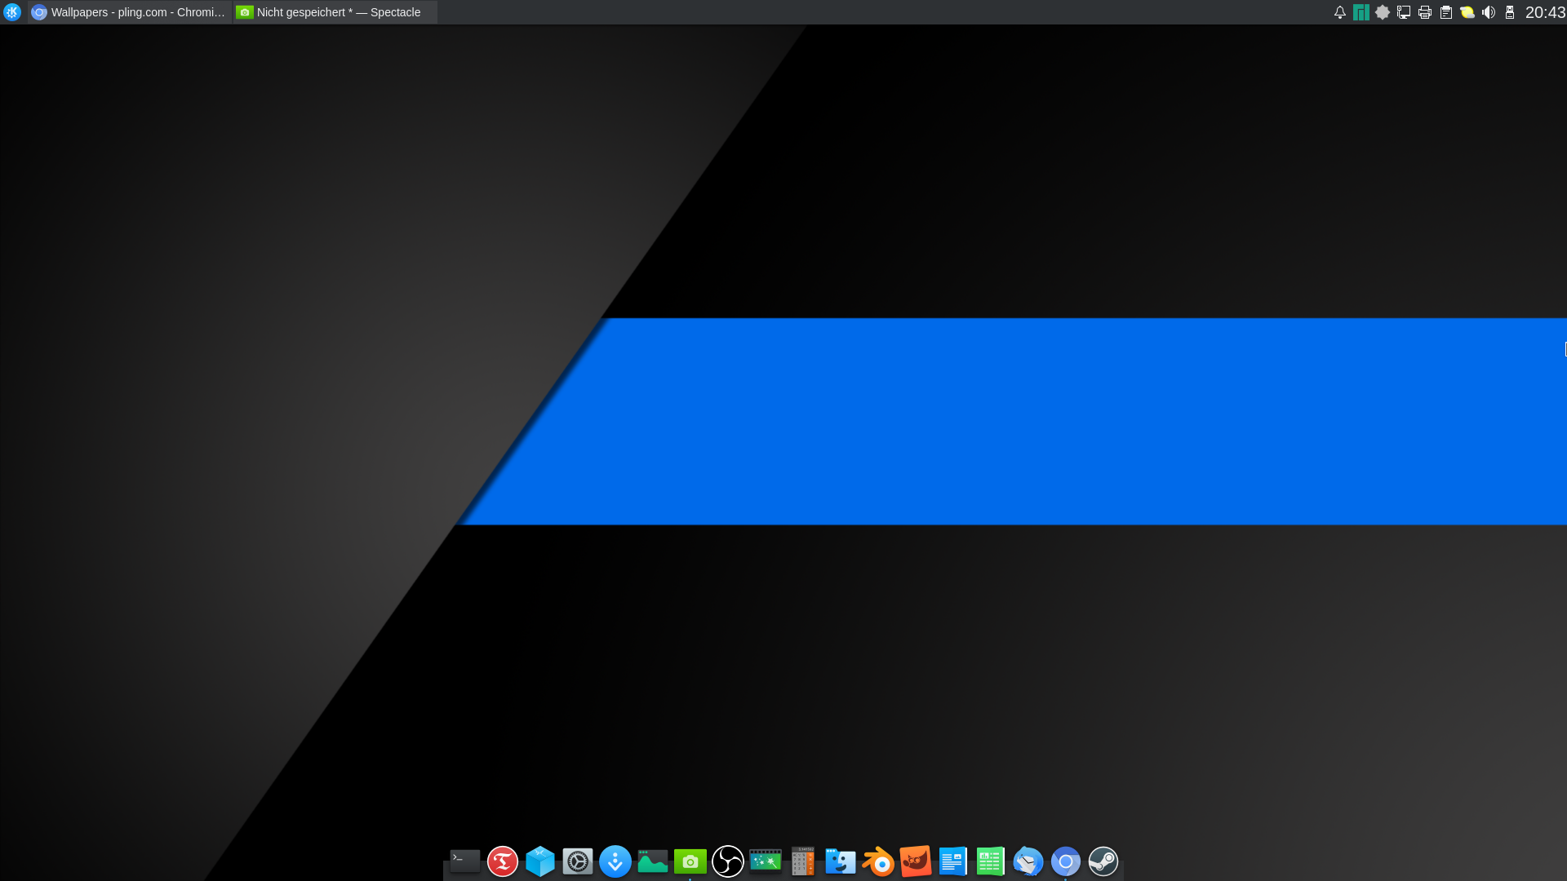Launch the red TeXstudio-style T dock icon
Image resolution: width=1567 pixels, height=881 pixels.
point(503,861)
